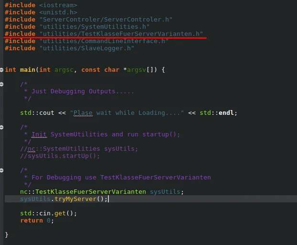The width and height of the screenshot is (297, 245).
Task: Click the 'main' function name
Action: click(x=28, y=70)
